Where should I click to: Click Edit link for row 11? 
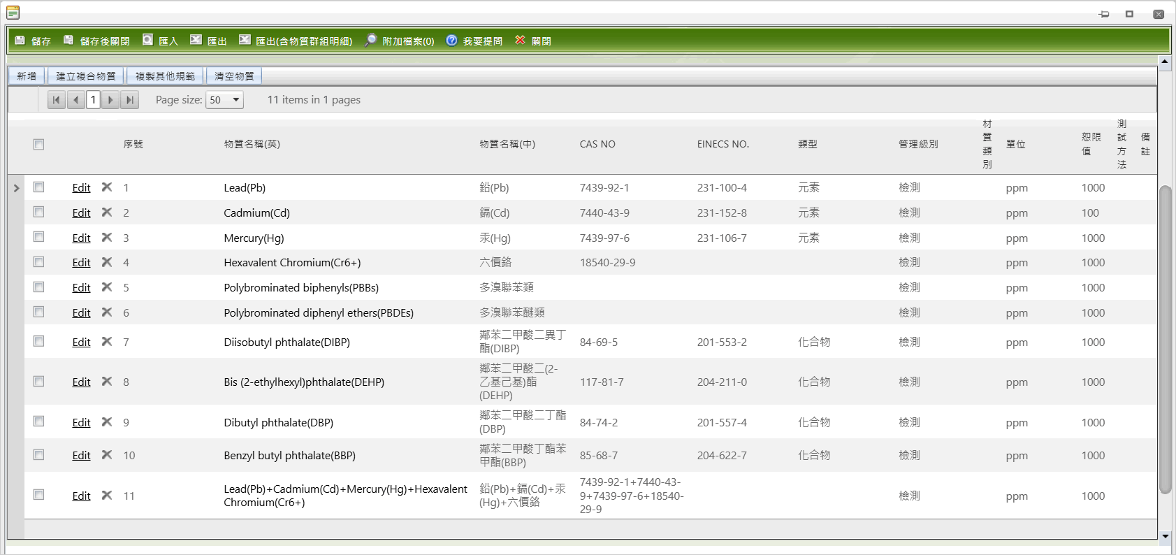coord(81,496)
